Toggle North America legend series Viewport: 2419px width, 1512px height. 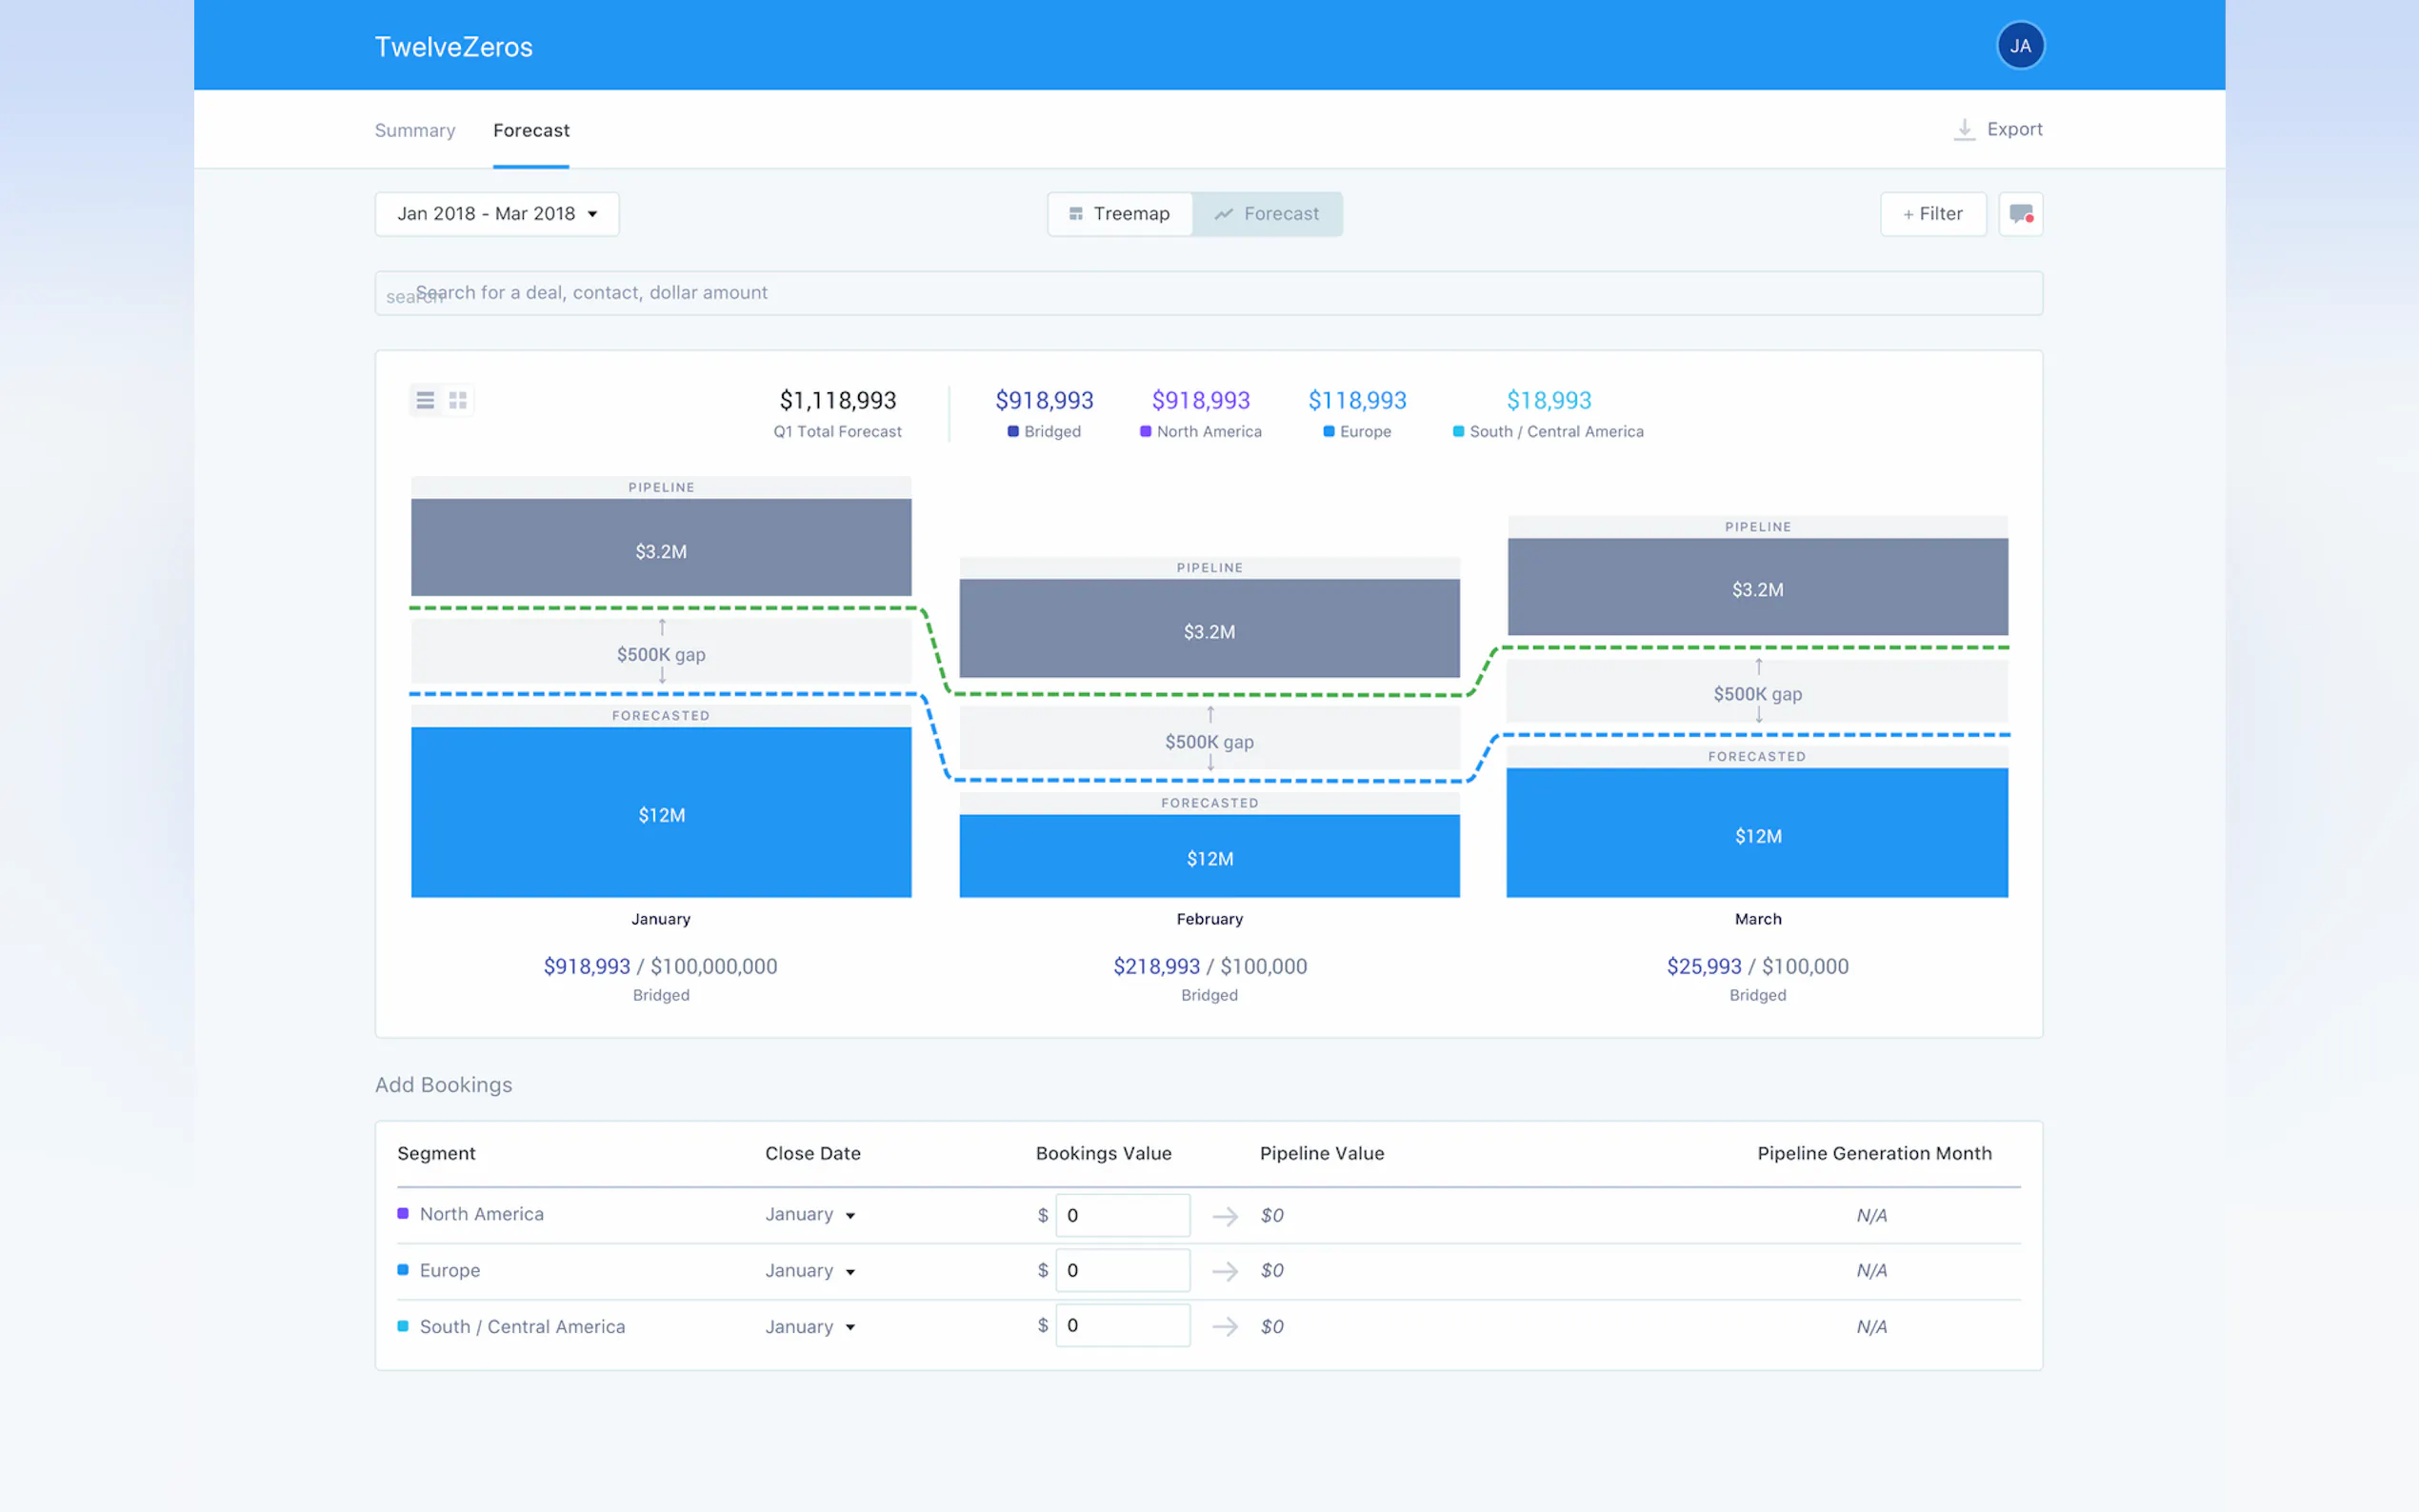(1200, 432)
